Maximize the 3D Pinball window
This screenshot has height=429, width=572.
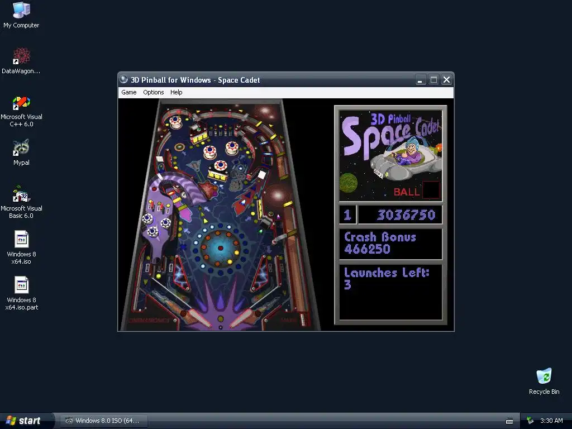click(x=433, y=79)
